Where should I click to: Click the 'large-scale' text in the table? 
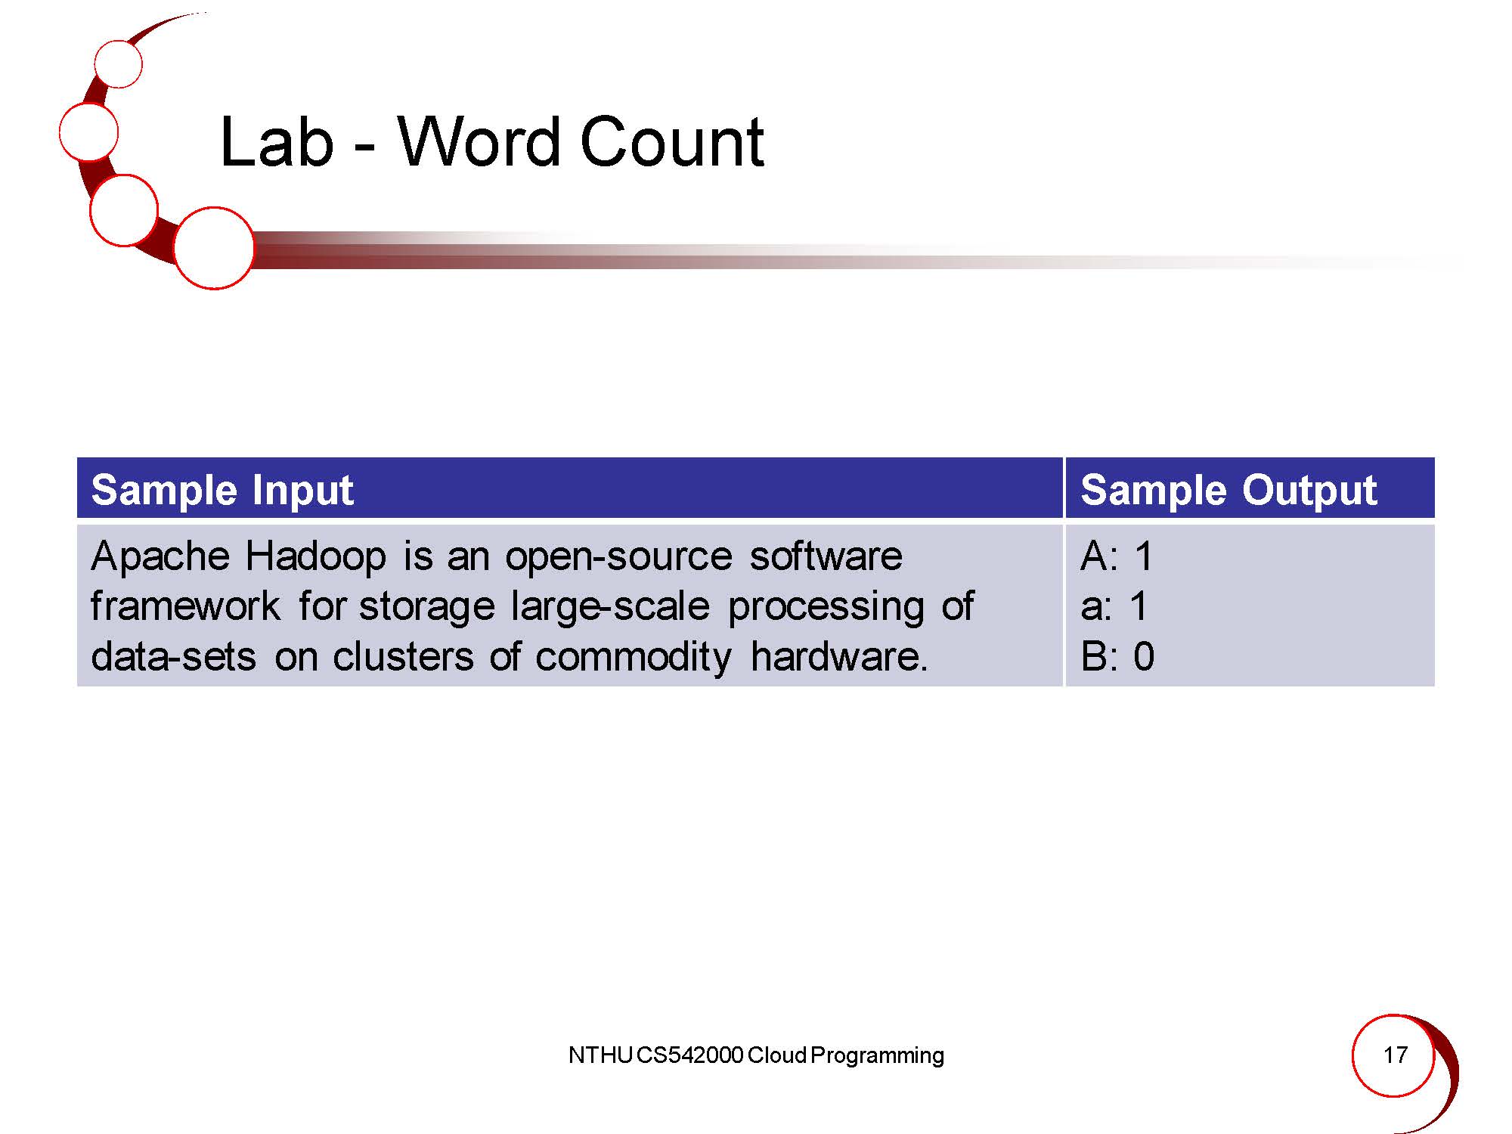click(610, 606)
